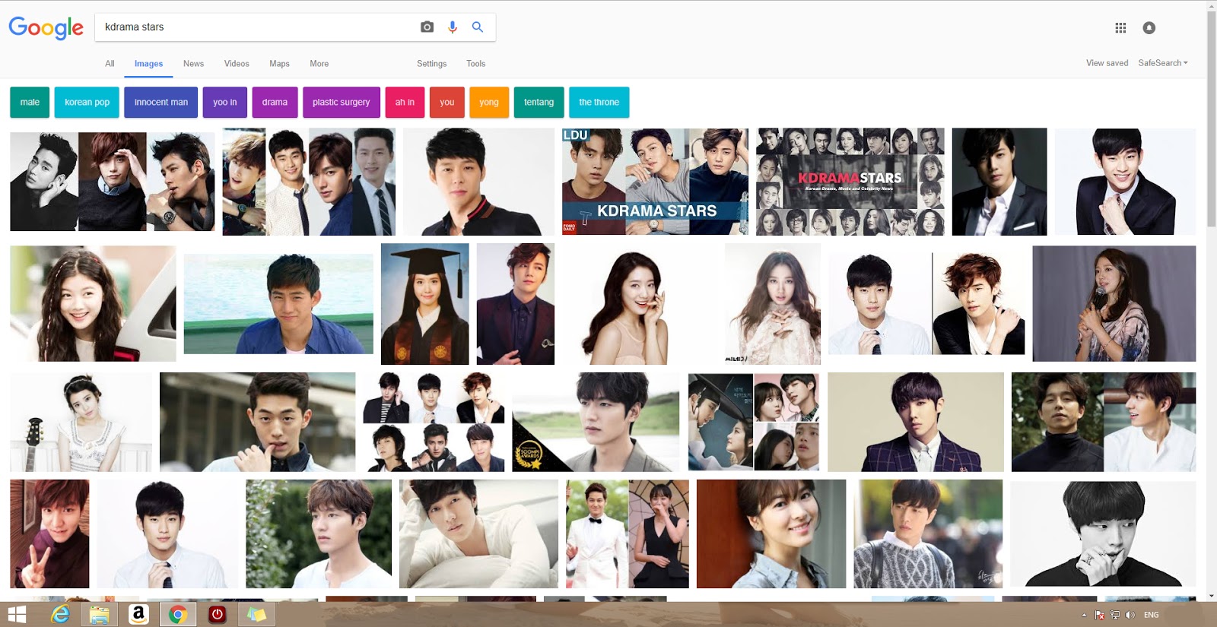Click ENG language indicator

click(1152, 615)
